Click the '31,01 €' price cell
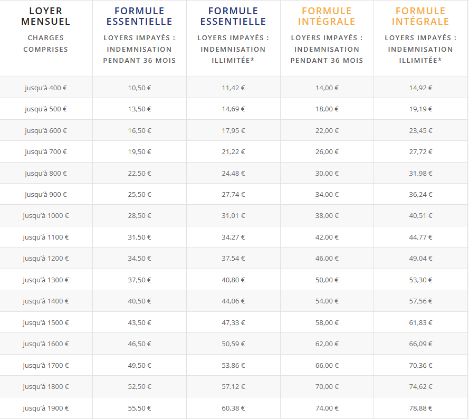The height and width of the screenshot is (419, 469). coord(233,216)
